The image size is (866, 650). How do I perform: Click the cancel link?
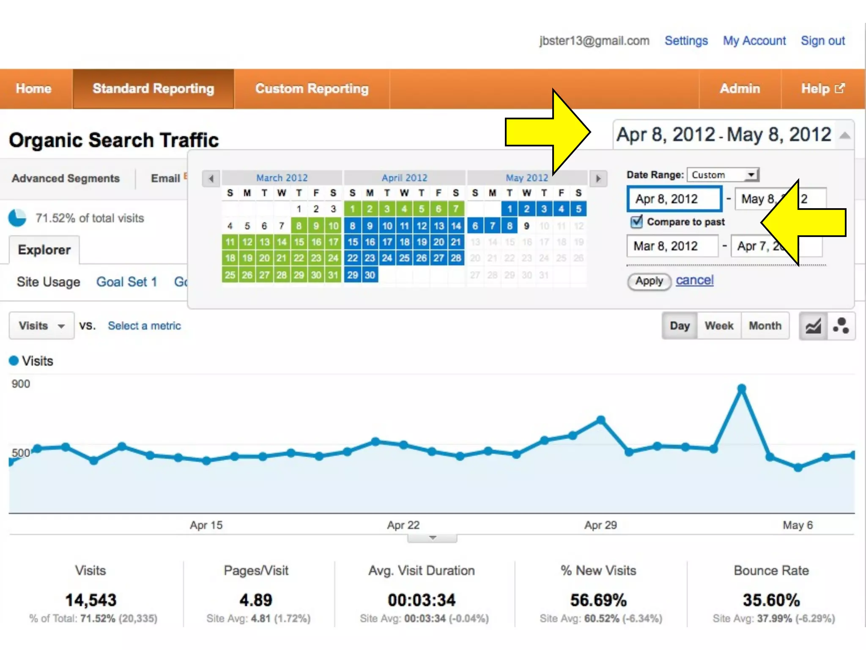pyautogui.click(x=694, y=280)
